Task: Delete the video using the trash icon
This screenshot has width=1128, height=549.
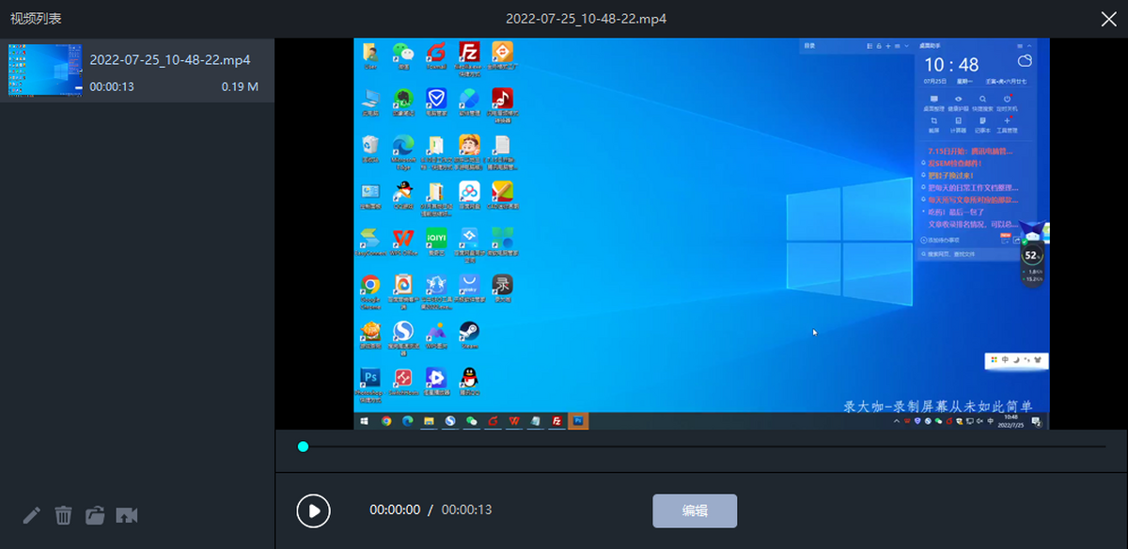Action: pos(63,515)
